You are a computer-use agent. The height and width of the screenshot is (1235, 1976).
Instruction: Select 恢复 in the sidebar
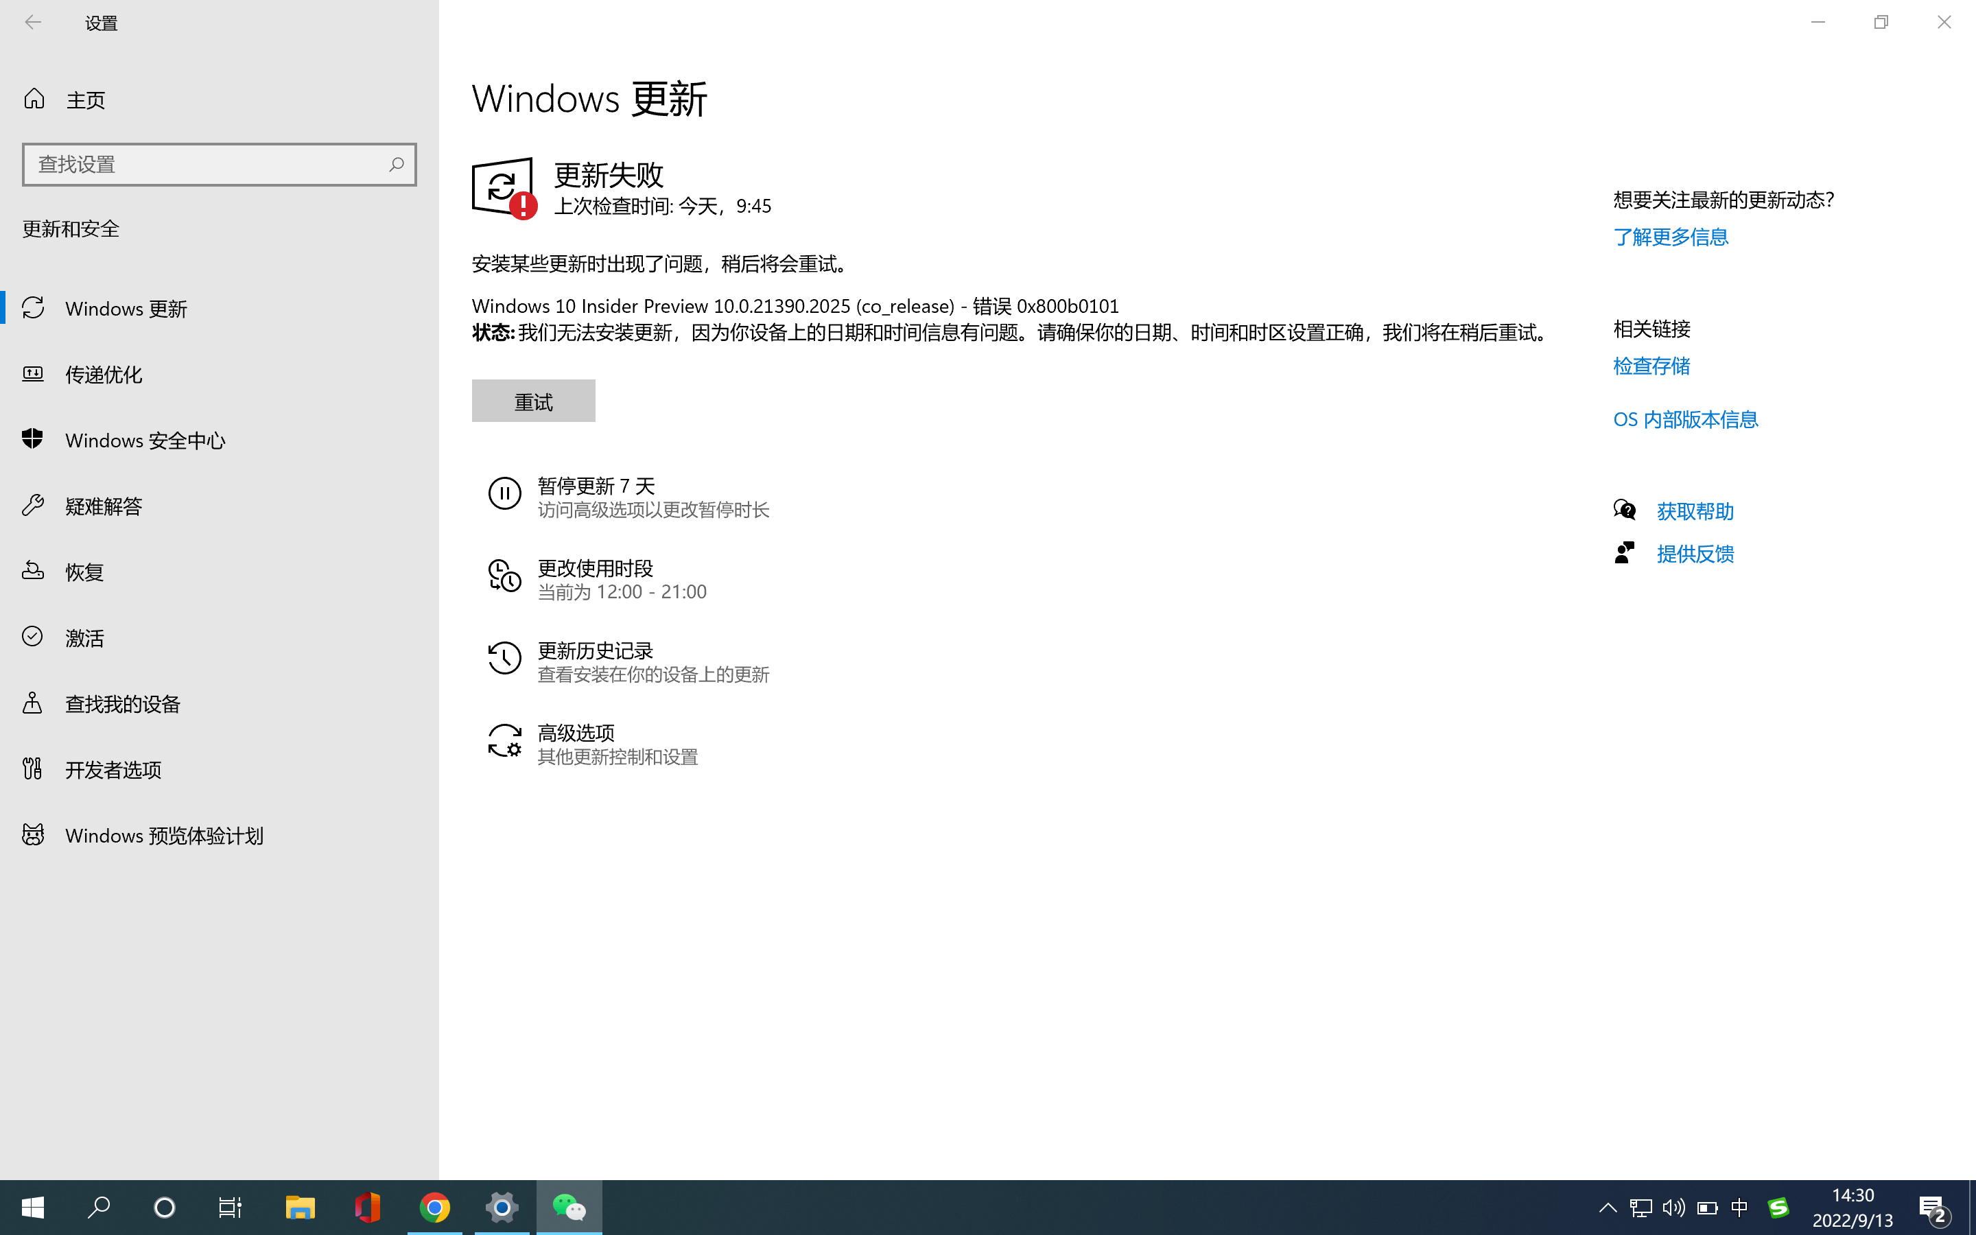pyautogui.click(x=84, y=571)
